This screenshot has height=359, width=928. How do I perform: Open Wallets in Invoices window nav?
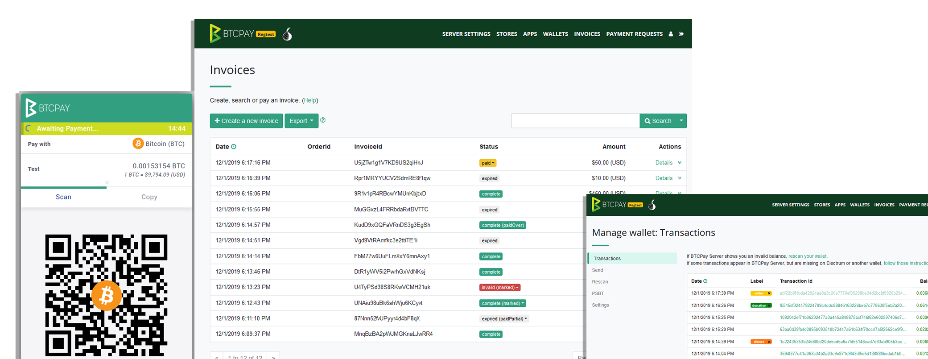[555, 34]
